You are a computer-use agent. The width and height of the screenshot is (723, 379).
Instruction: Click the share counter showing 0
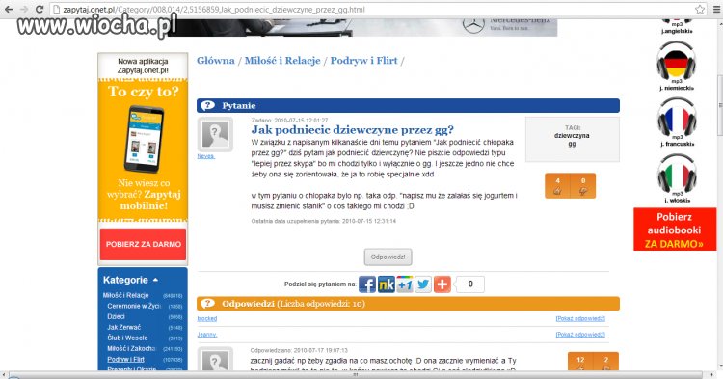click(469, 284)
